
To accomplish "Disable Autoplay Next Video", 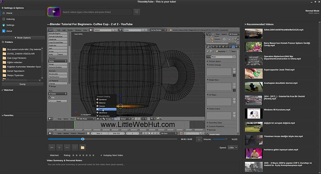I will tap(112, 155).
